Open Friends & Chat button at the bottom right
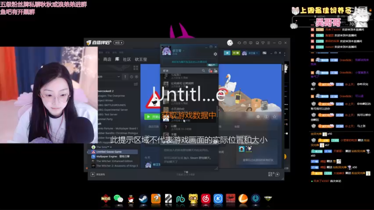 [274, 174]
